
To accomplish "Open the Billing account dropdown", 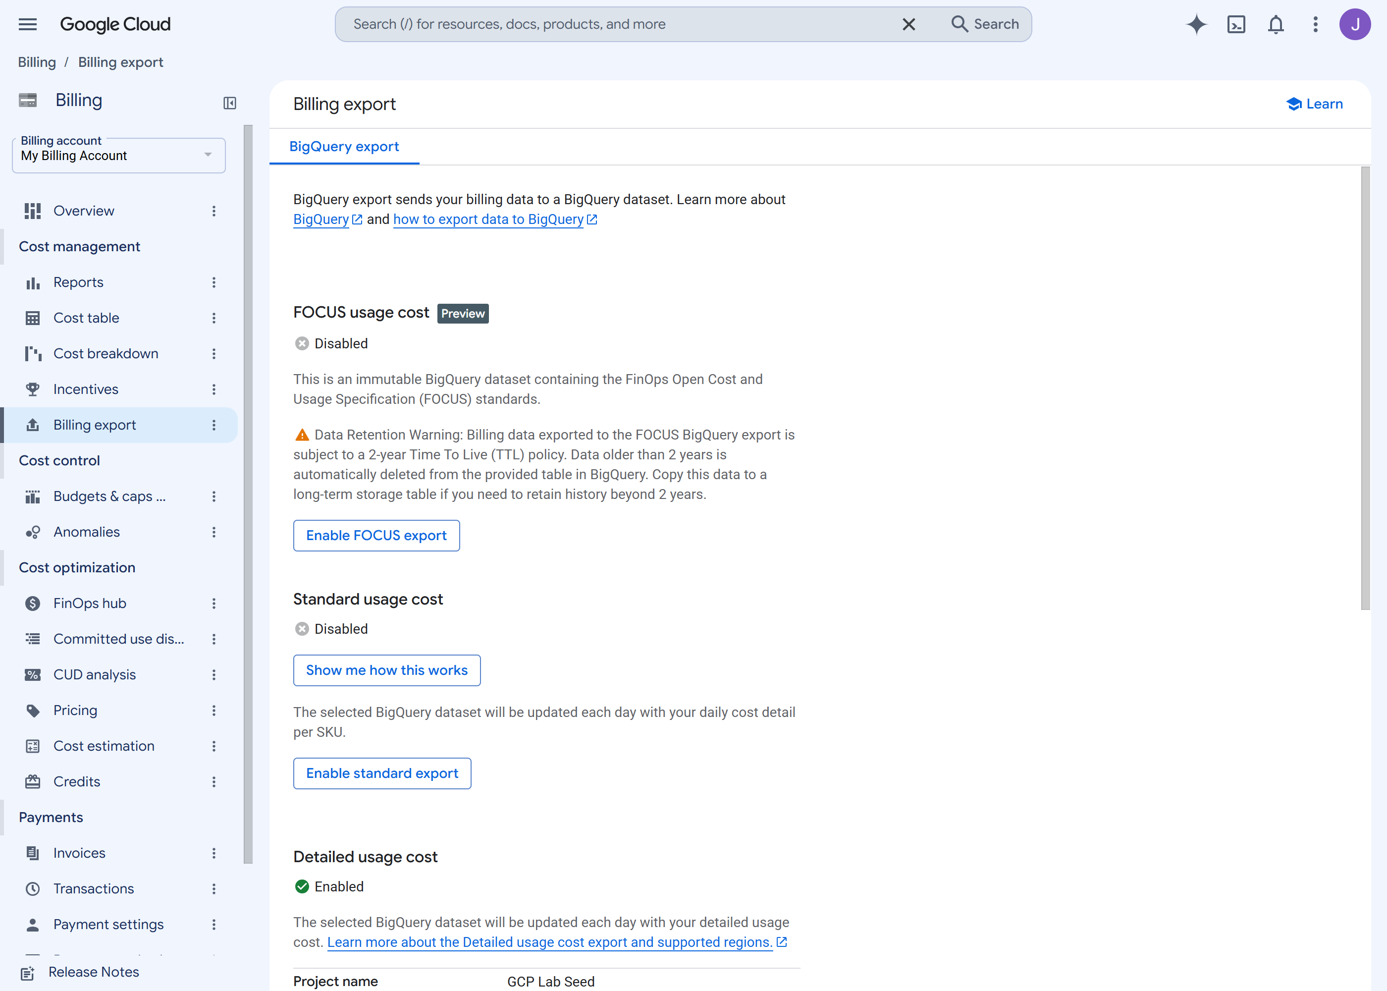I will 118,155.
